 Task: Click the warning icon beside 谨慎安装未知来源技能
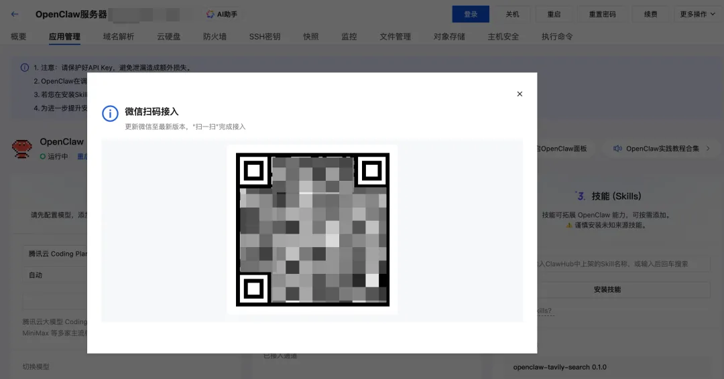pos(569,226)
